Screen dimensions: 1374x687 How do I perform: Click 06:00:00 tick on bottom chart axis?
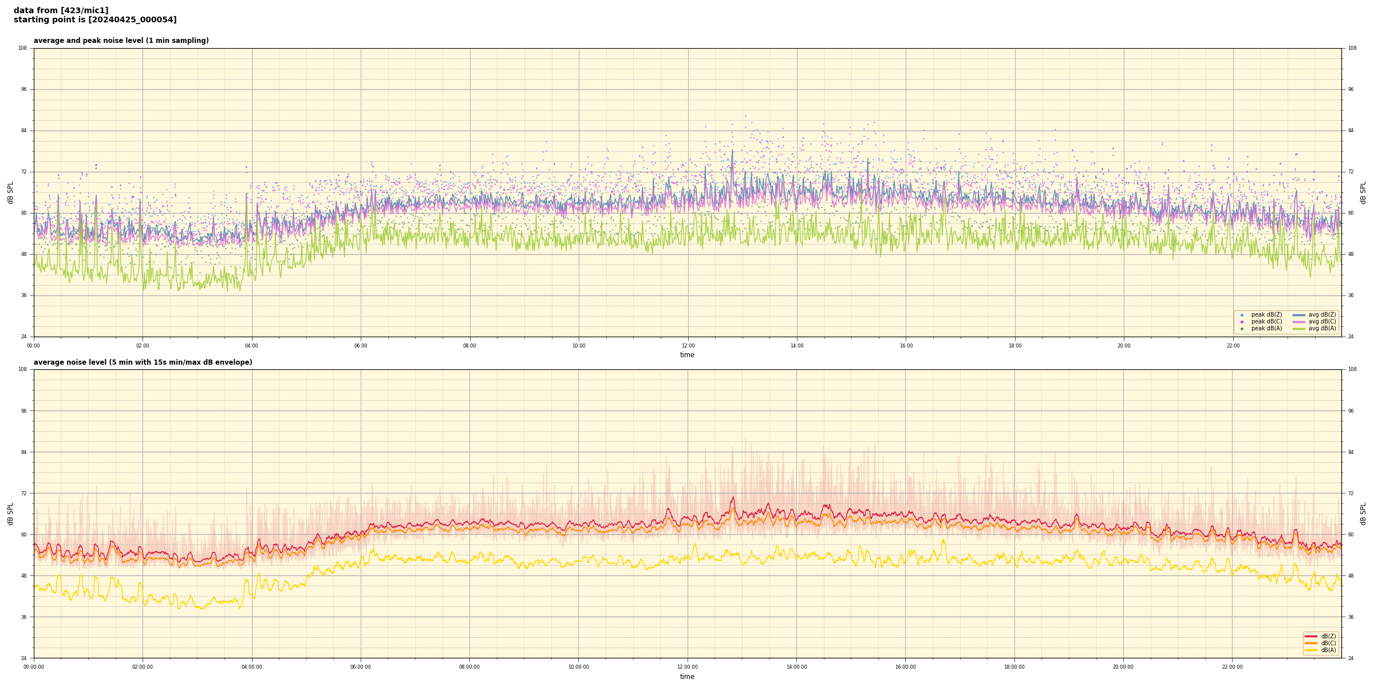(361, 667)
